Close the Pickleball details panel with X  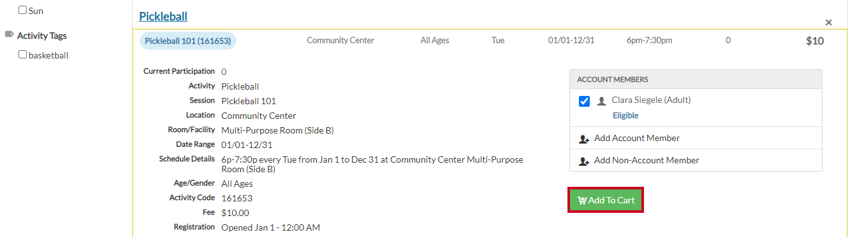point(829,22)
